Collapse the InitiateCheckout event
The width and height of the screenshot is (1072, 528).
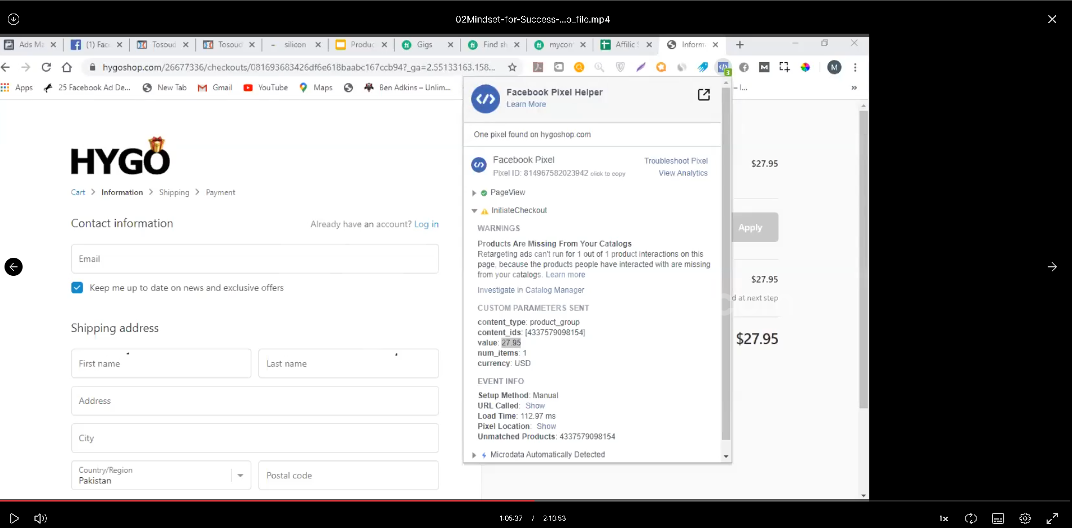[474, 210]
